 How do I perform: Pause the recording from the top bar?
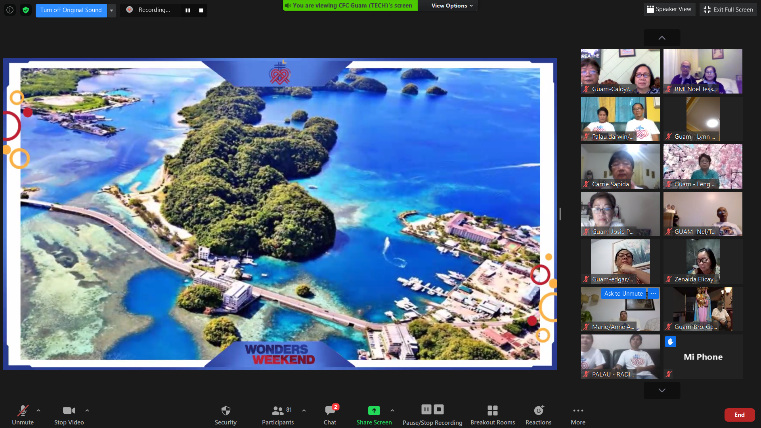[x=188, y=10]
